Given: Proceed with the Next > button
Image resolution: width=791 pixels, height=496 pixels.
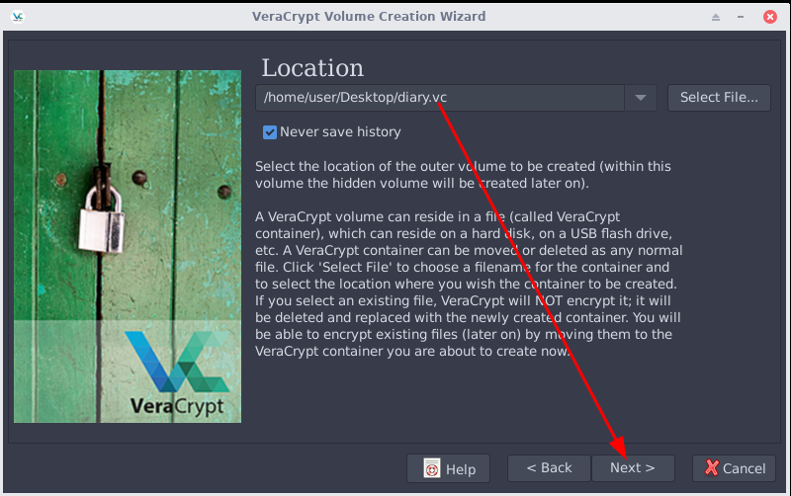Looking at the screenshot, I should [x=633, y=468].
